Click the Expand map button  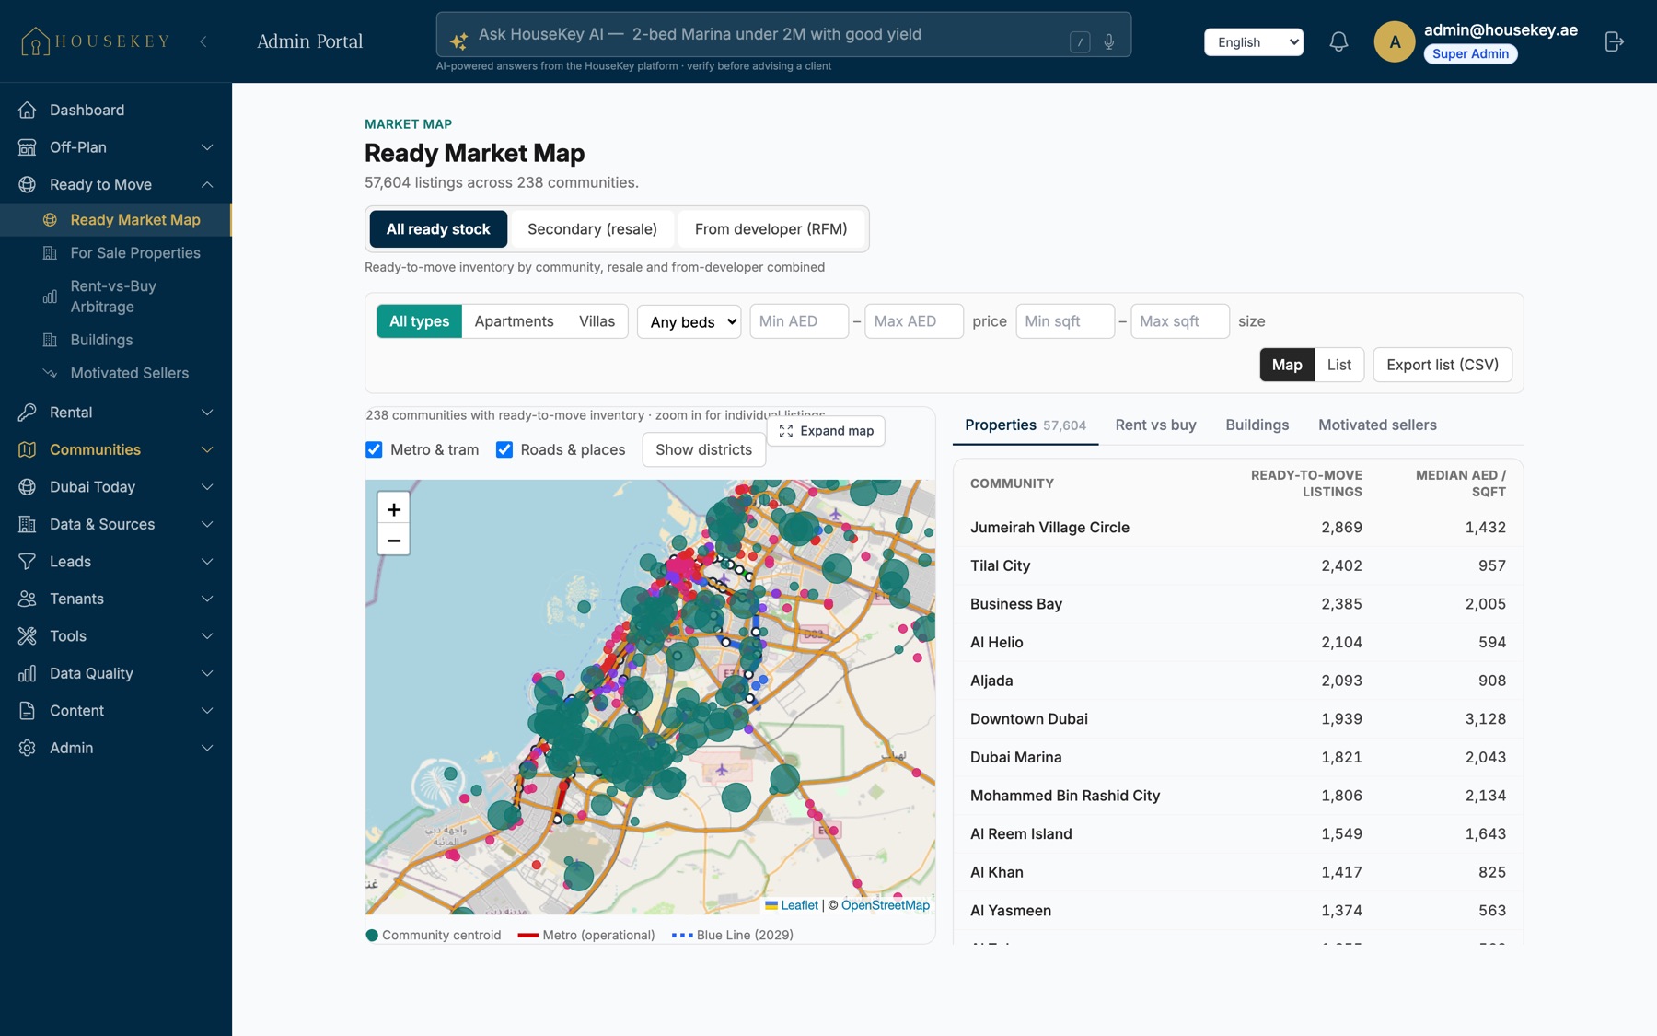[x=826, y=431]
